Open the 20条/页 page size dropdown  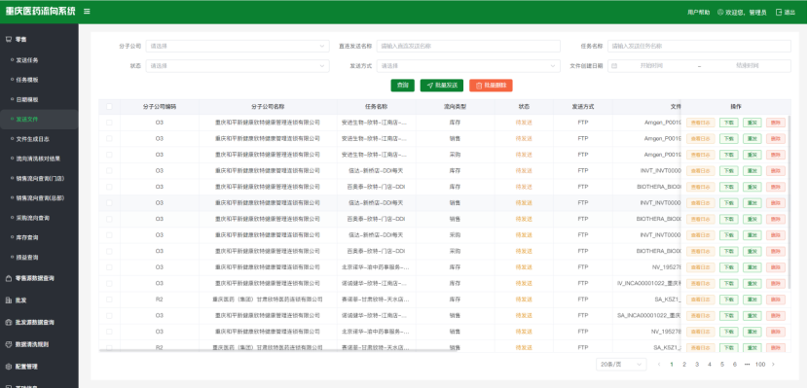[x=621, y=365]
